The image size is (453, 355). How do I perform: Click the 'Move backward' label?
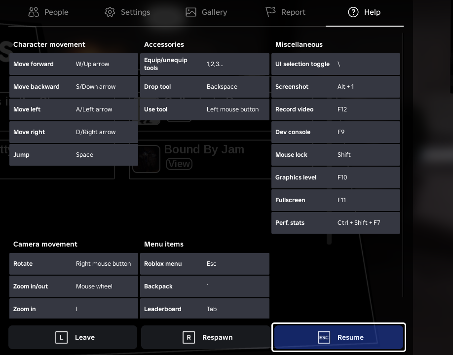point(37,87)
